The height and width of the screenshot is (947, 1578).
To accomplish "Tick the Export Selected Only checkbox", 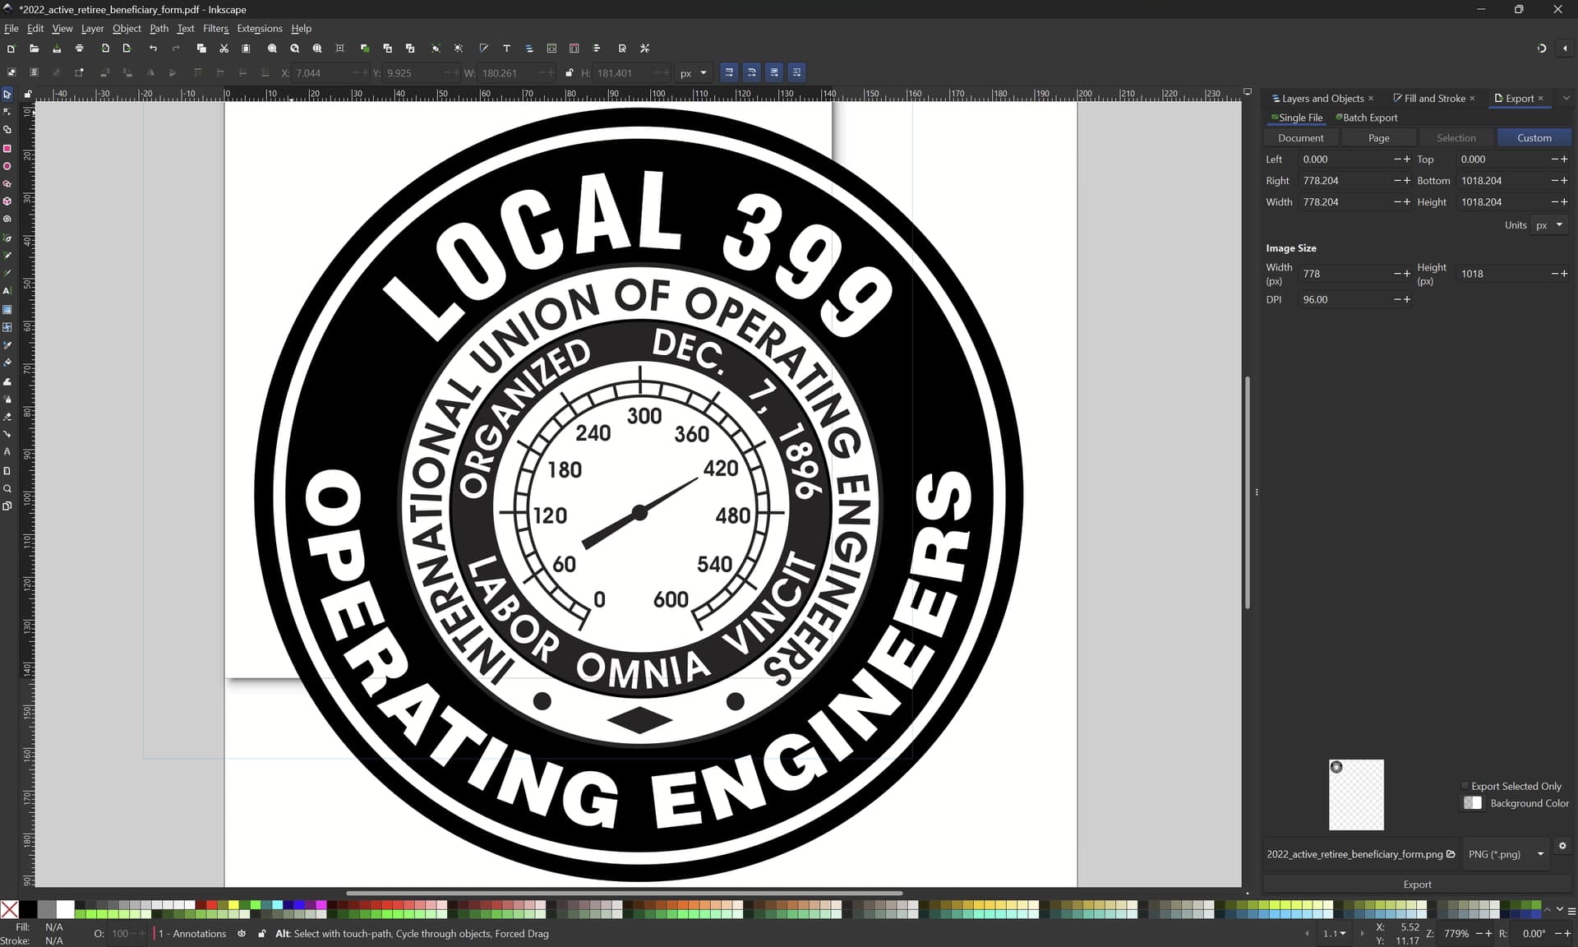I will pyautogui.click(x=1465, y=786).
